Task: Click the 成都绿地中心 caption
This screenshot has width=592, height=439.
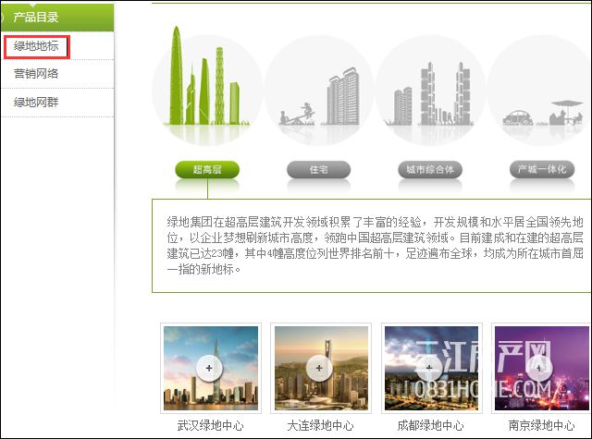Action: pyautogui.click(x=431, y=425)
